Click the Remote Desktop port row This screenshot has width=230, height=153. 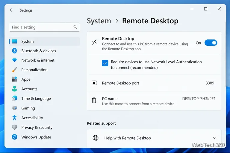(154, 83)
